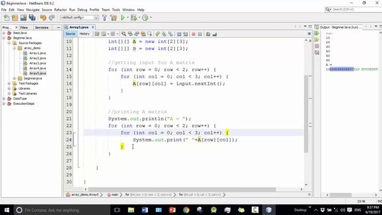Click the Uncomment lines icon in editor toolbar
Screen dimensions: 382x215
[215, 34]
